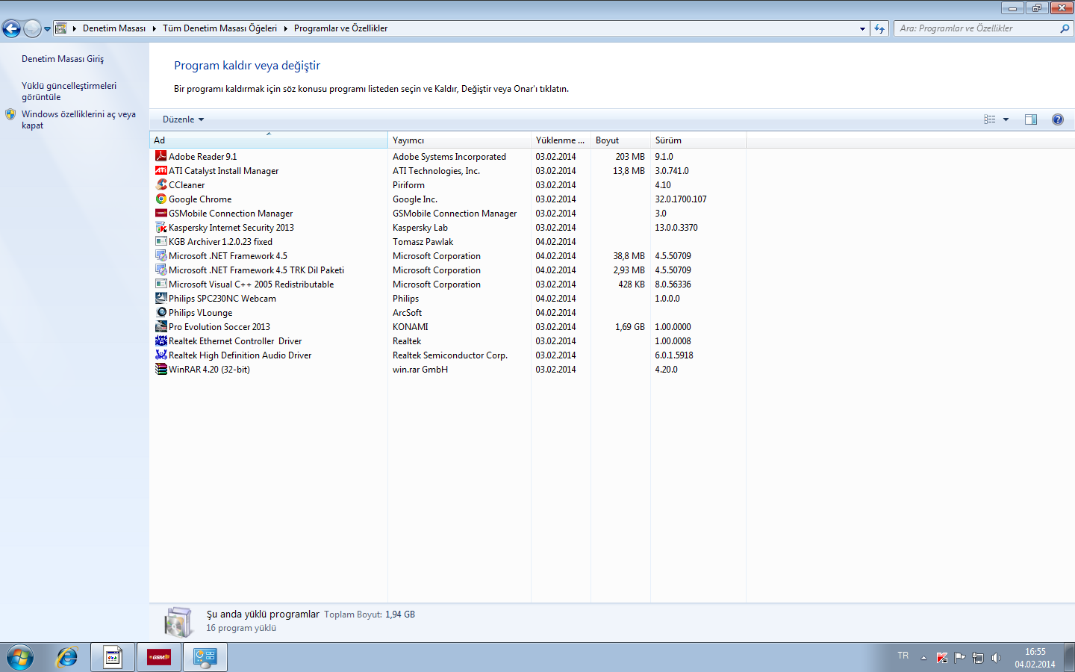This screenshot has width=1075, height=672.
Task: Click Tüm Denetim Masası Öğeleri breadcrumb
Action: (x=219, y=28)
